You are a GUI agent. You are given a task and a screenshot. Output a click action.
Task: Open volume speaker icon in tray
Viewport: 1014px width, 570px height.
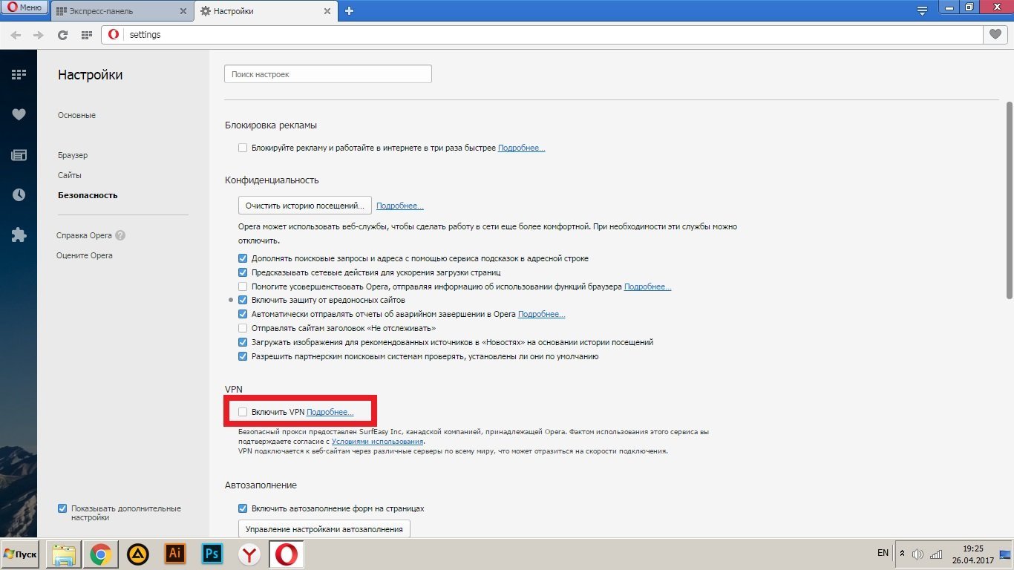[x=917, y=554]
